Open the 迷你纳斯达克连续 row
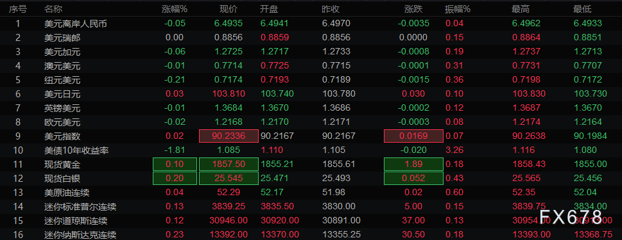Screen dimensions: 622x240 point(311,235)
